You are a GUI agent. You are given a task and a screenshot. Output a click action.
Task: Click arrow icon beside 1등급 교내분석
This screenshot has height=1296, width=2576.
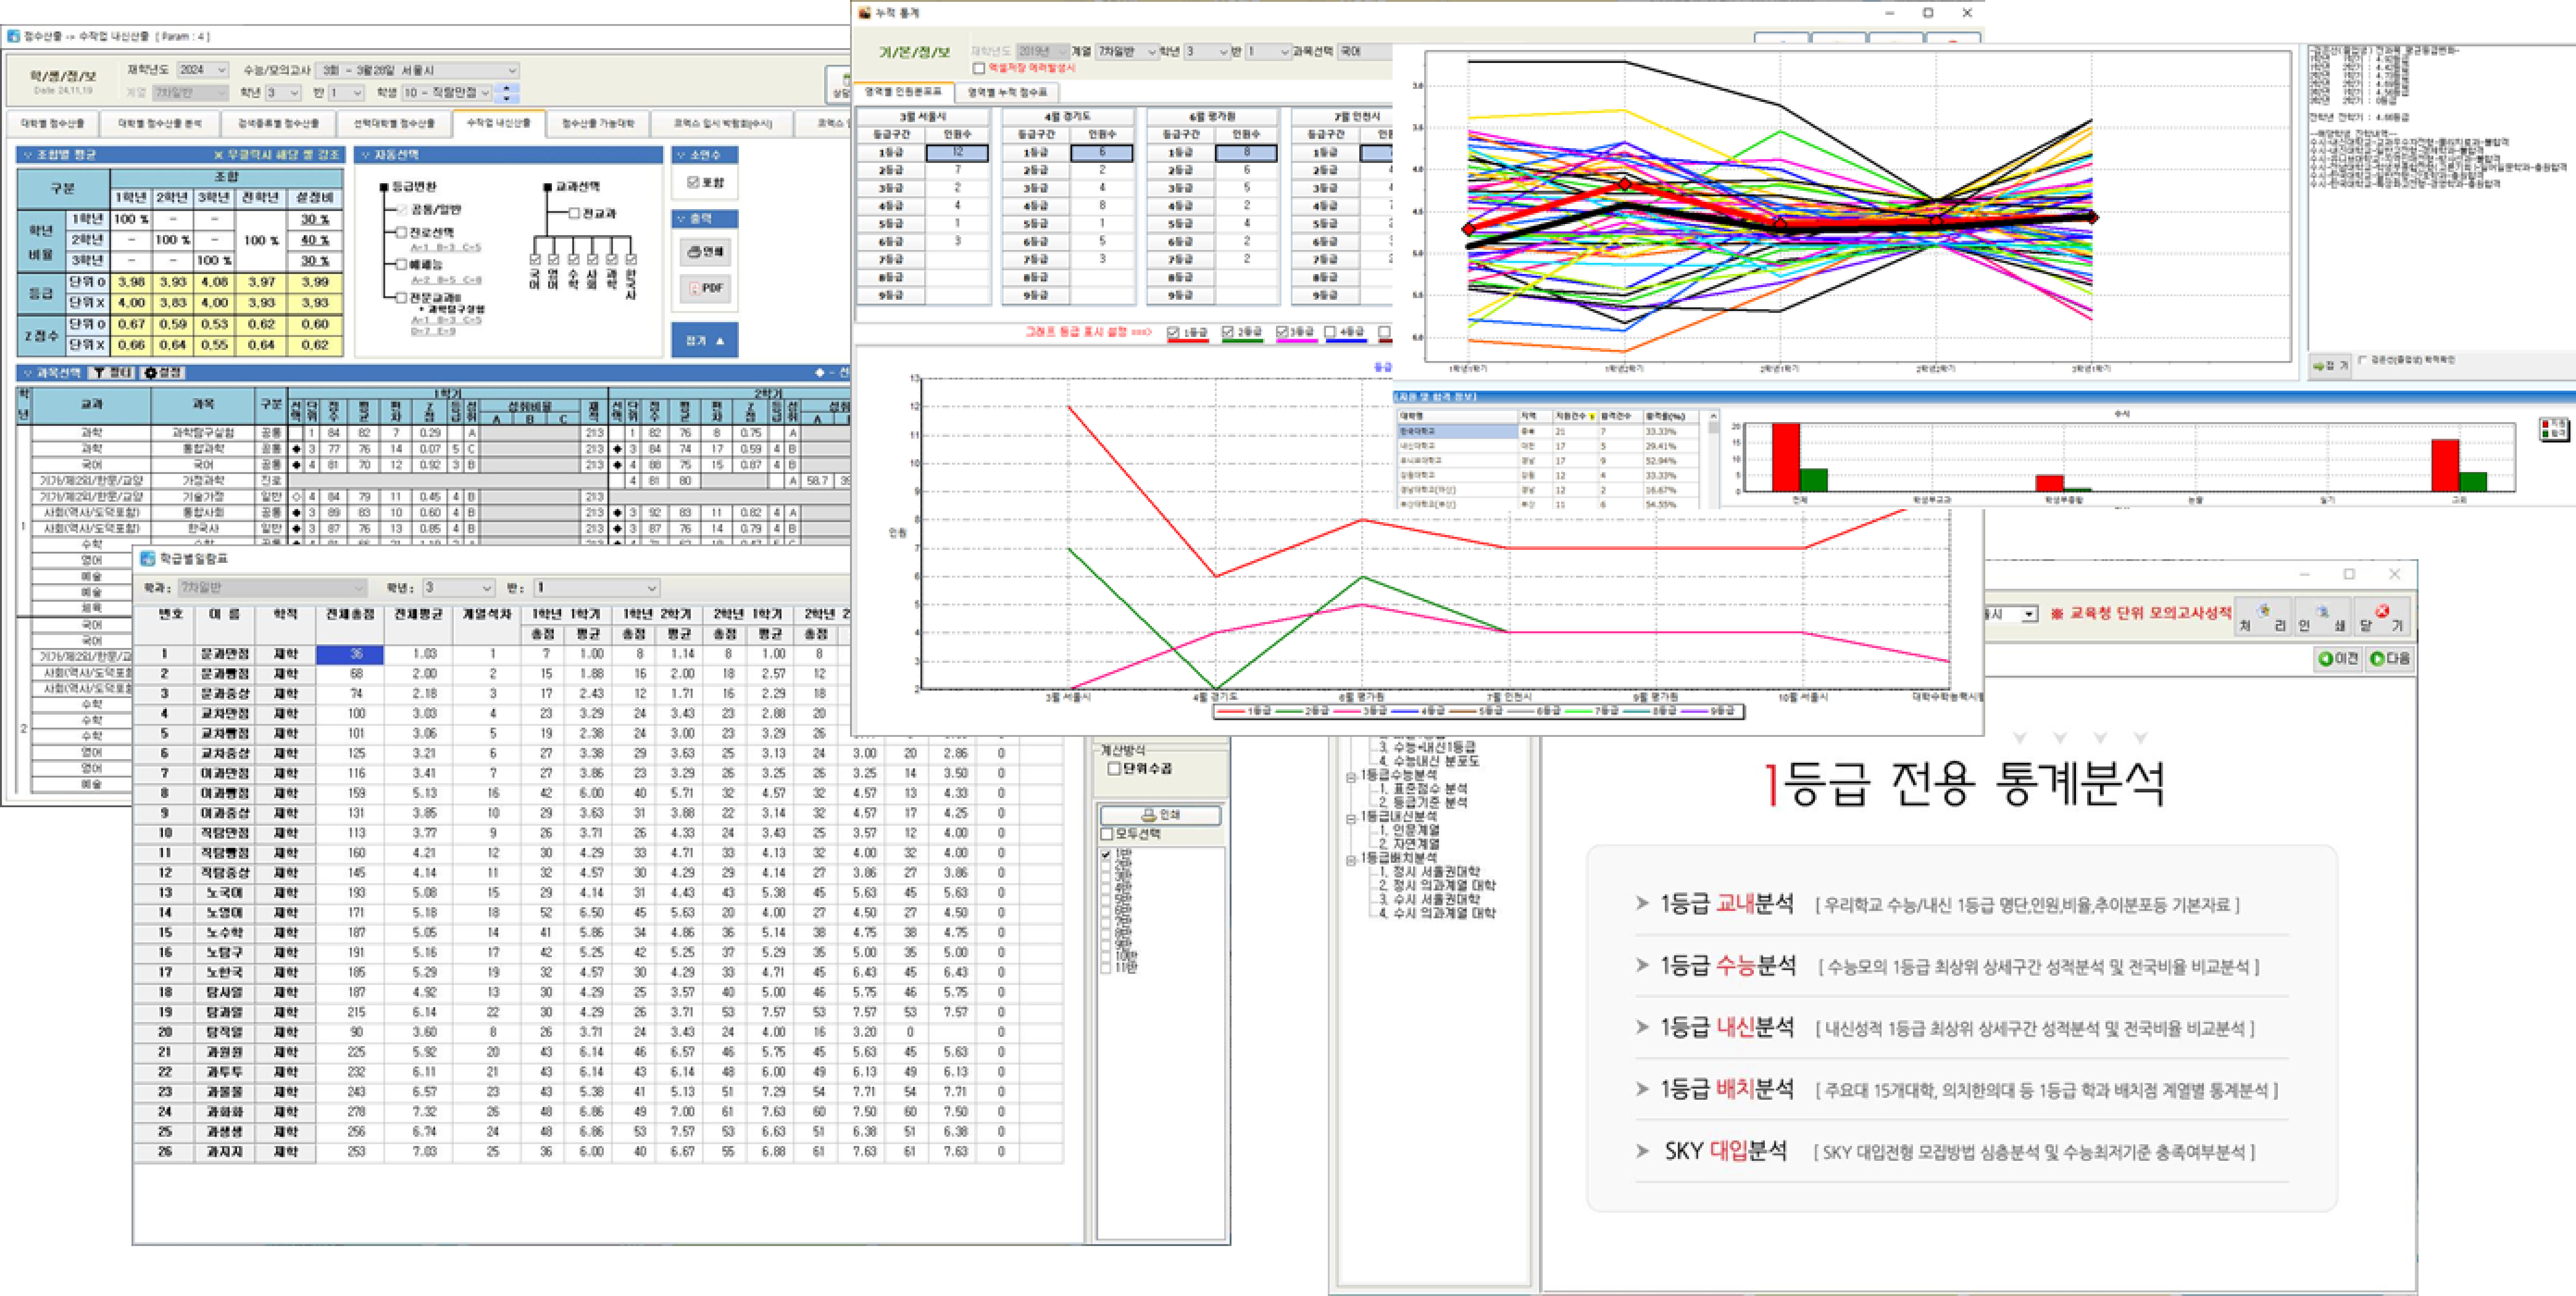pyautogui.click(x=1642, y=903)
